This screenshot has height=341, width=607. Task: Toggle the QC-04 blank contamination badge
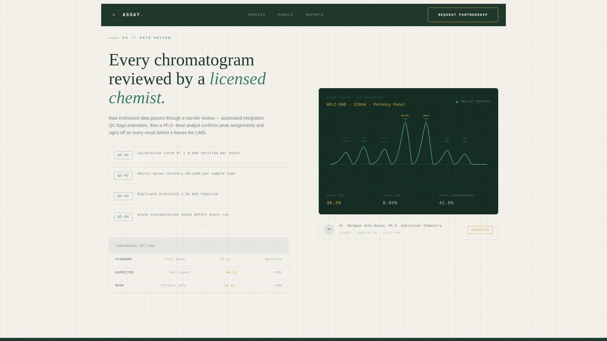[123, 217]
